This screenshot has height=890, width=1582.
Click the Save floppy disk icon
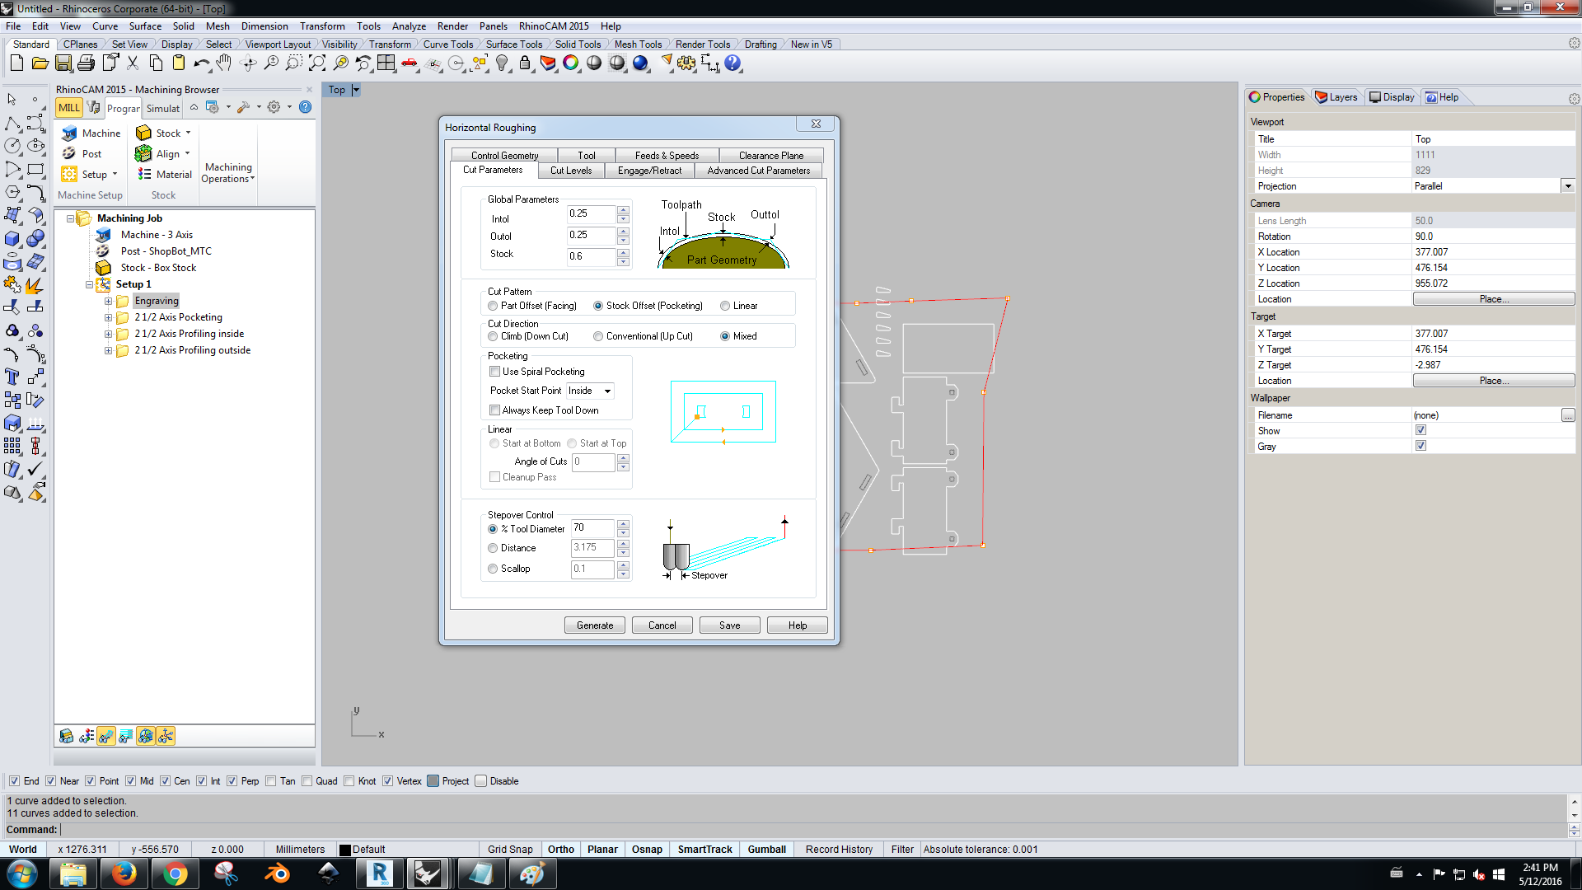tap(63, 63)
